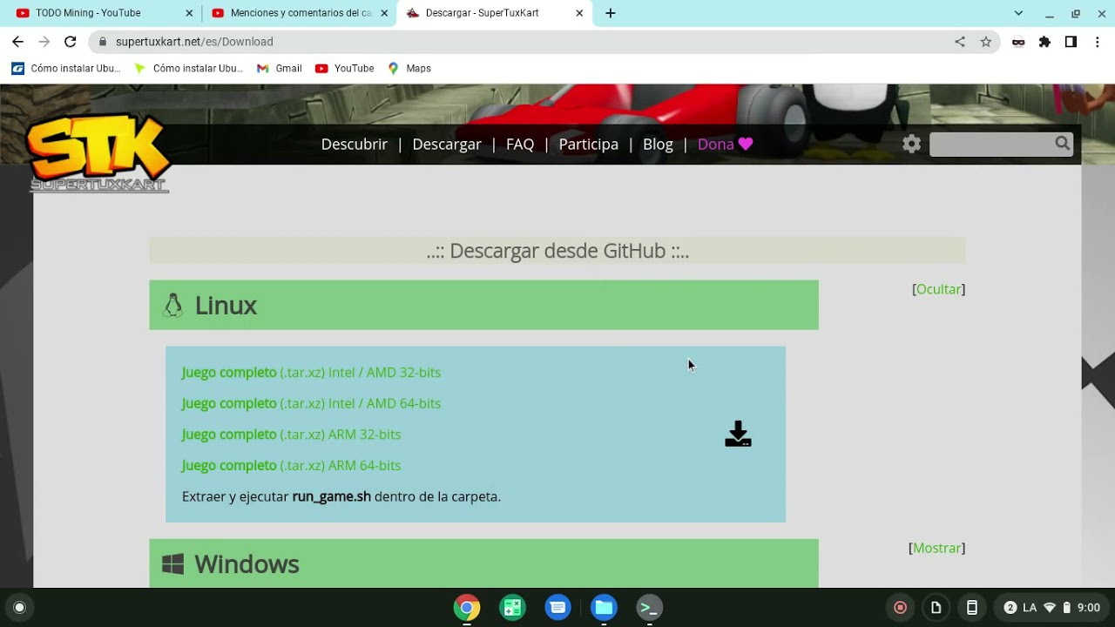Open the Messages app on the shelf
Viewport: 1115px width, 627px height.
click(x=558, y=608)
